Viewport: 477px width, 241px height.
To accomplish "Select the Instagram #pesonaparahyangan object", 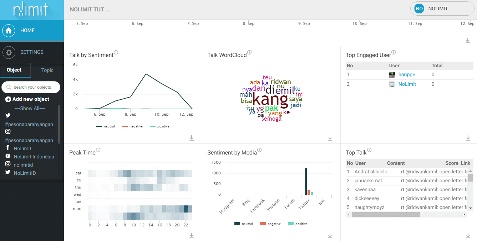I will pyautogui.click(x=29, y=140).
